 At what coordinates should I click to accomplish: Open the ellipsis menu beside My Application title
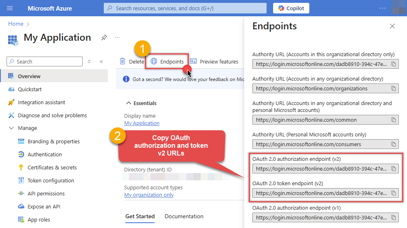tap(117, 37)
